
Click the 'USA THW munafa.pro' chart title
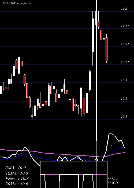(x=17, y=3)
